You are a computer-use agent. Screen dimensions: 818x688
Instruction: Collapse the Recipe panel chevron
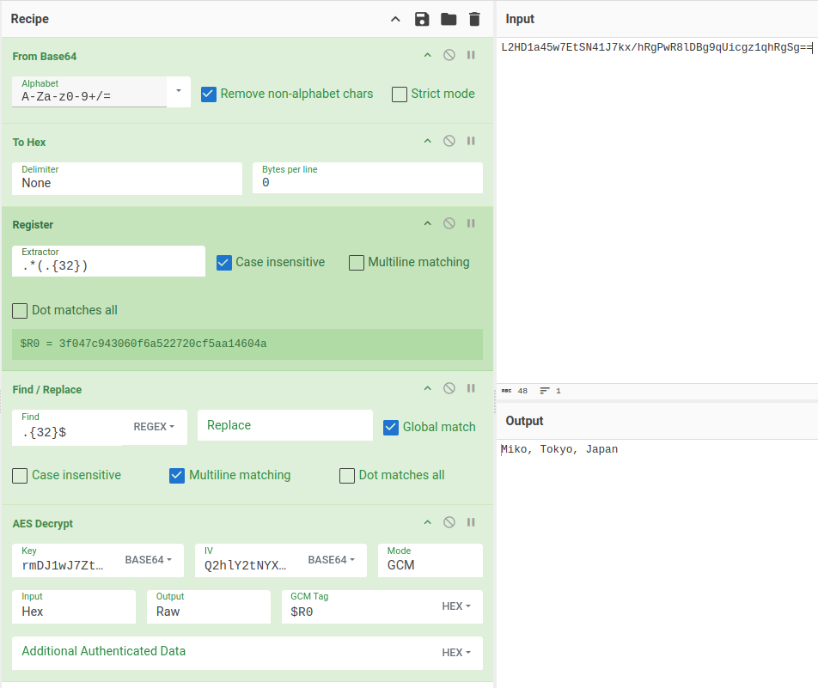[x=395, y=19]
